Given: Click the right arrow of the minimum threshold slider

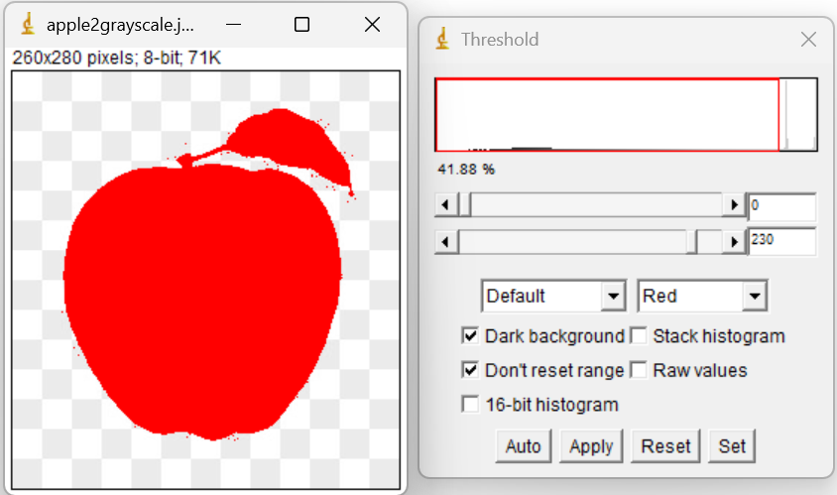Looking at the screenshot, I should [x=735, y=204].
